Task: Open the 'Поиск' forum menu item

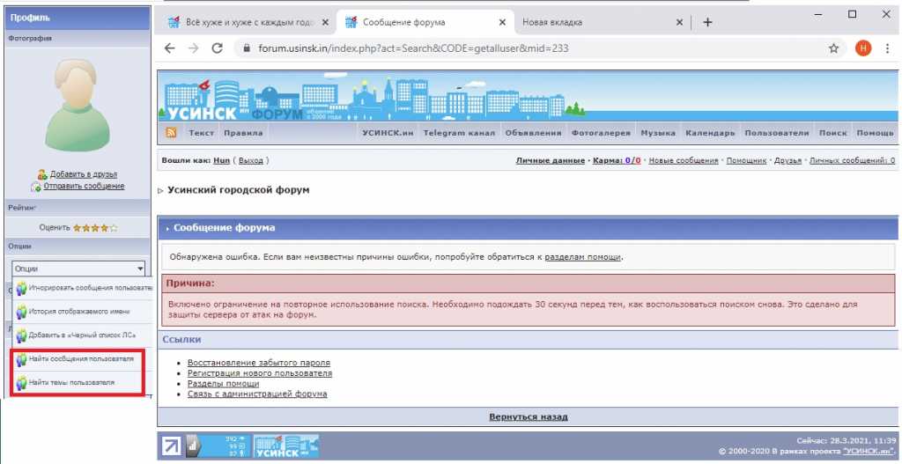Action: (x=832, y=133)
